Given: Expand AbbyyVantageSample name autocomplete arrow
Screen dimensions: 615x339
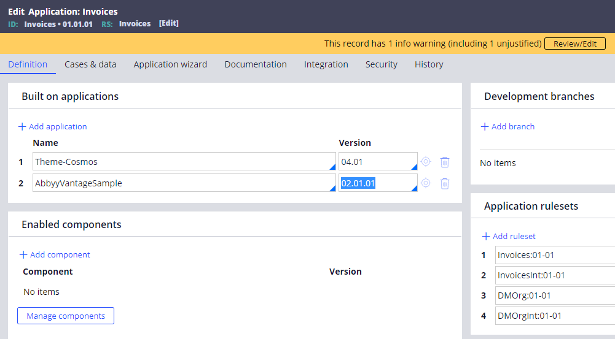Looking at the screenshot, I should click(332, 188).
